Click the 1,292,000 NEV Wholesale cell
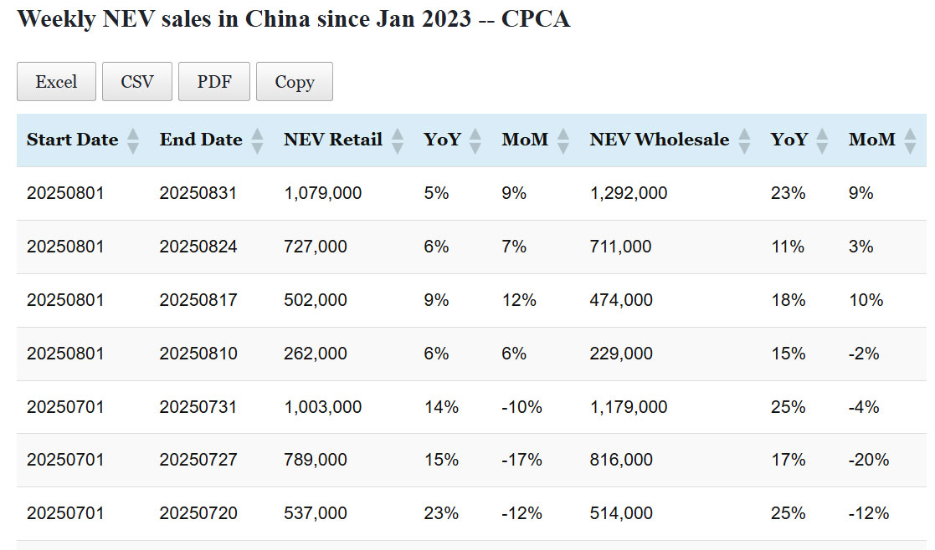 [629, 193]
